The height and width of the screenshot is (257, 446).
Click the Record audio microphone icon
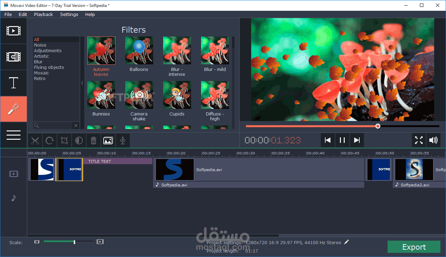(x=123, y=140)
